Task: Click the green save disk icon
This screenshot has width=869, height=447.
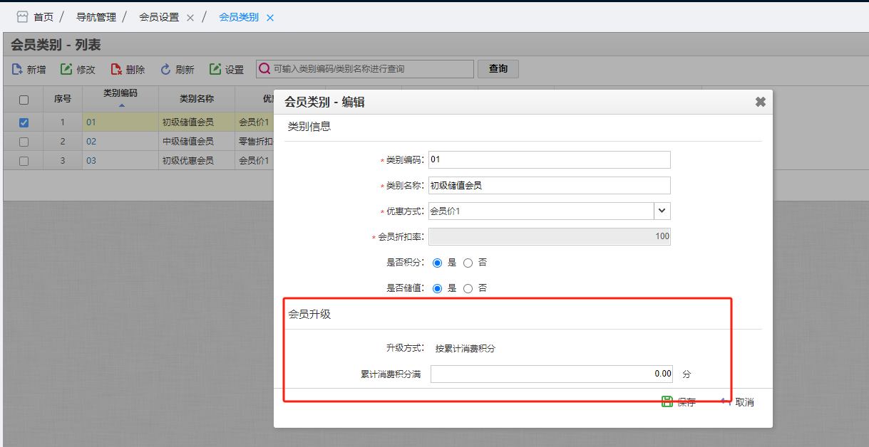Action: [x=667, y=401]
